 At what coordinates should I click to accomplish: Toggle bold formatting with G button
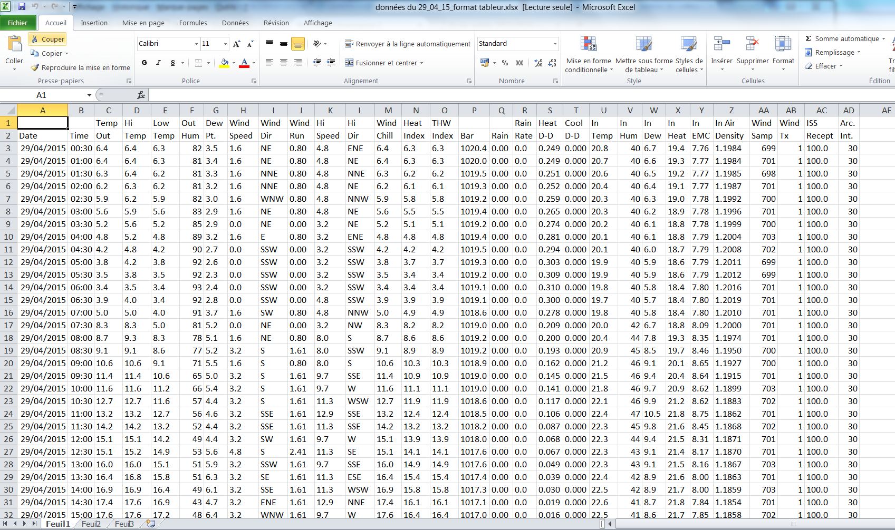[145, 63]
